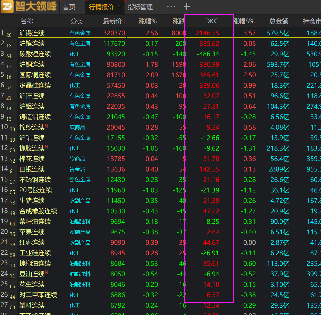Click 橡胶连续 with the N marker

[x=32, y=148]
